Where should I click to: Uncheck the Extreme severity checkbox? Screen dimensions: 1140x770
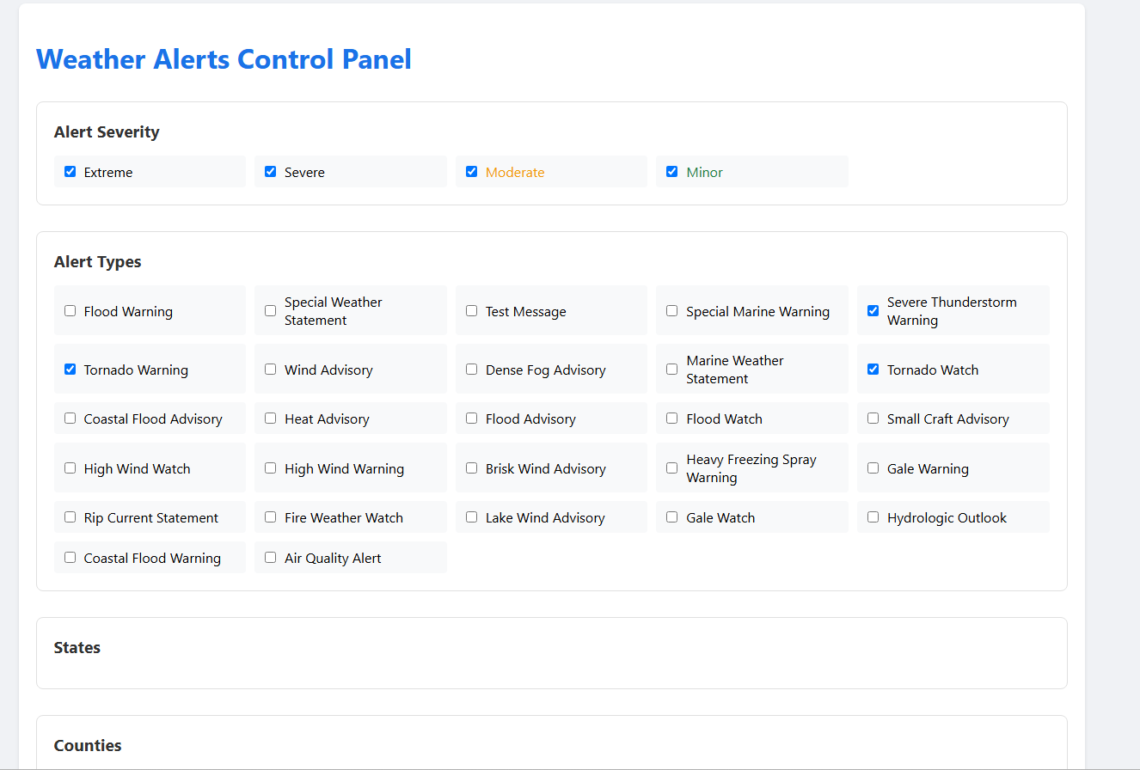click(x=70, y=172)
